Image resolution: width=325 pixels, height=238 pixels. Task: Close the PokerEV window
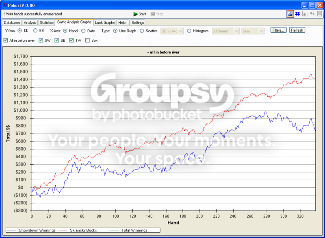pyautogui.click(x=320, y=5)
